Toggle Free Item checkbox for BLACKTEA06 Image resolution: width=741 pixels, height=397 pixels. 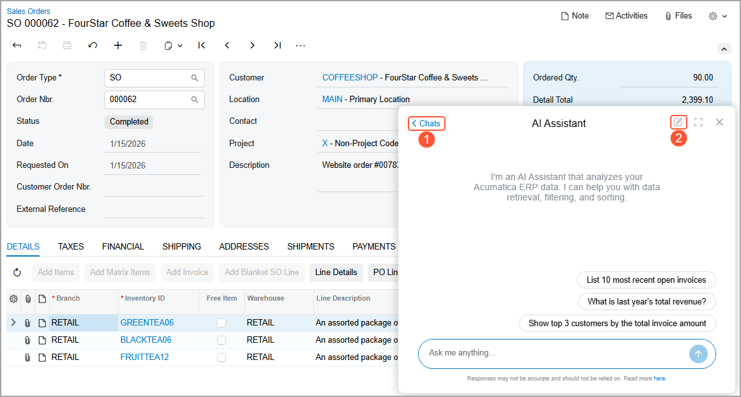(x=221, y=340)
